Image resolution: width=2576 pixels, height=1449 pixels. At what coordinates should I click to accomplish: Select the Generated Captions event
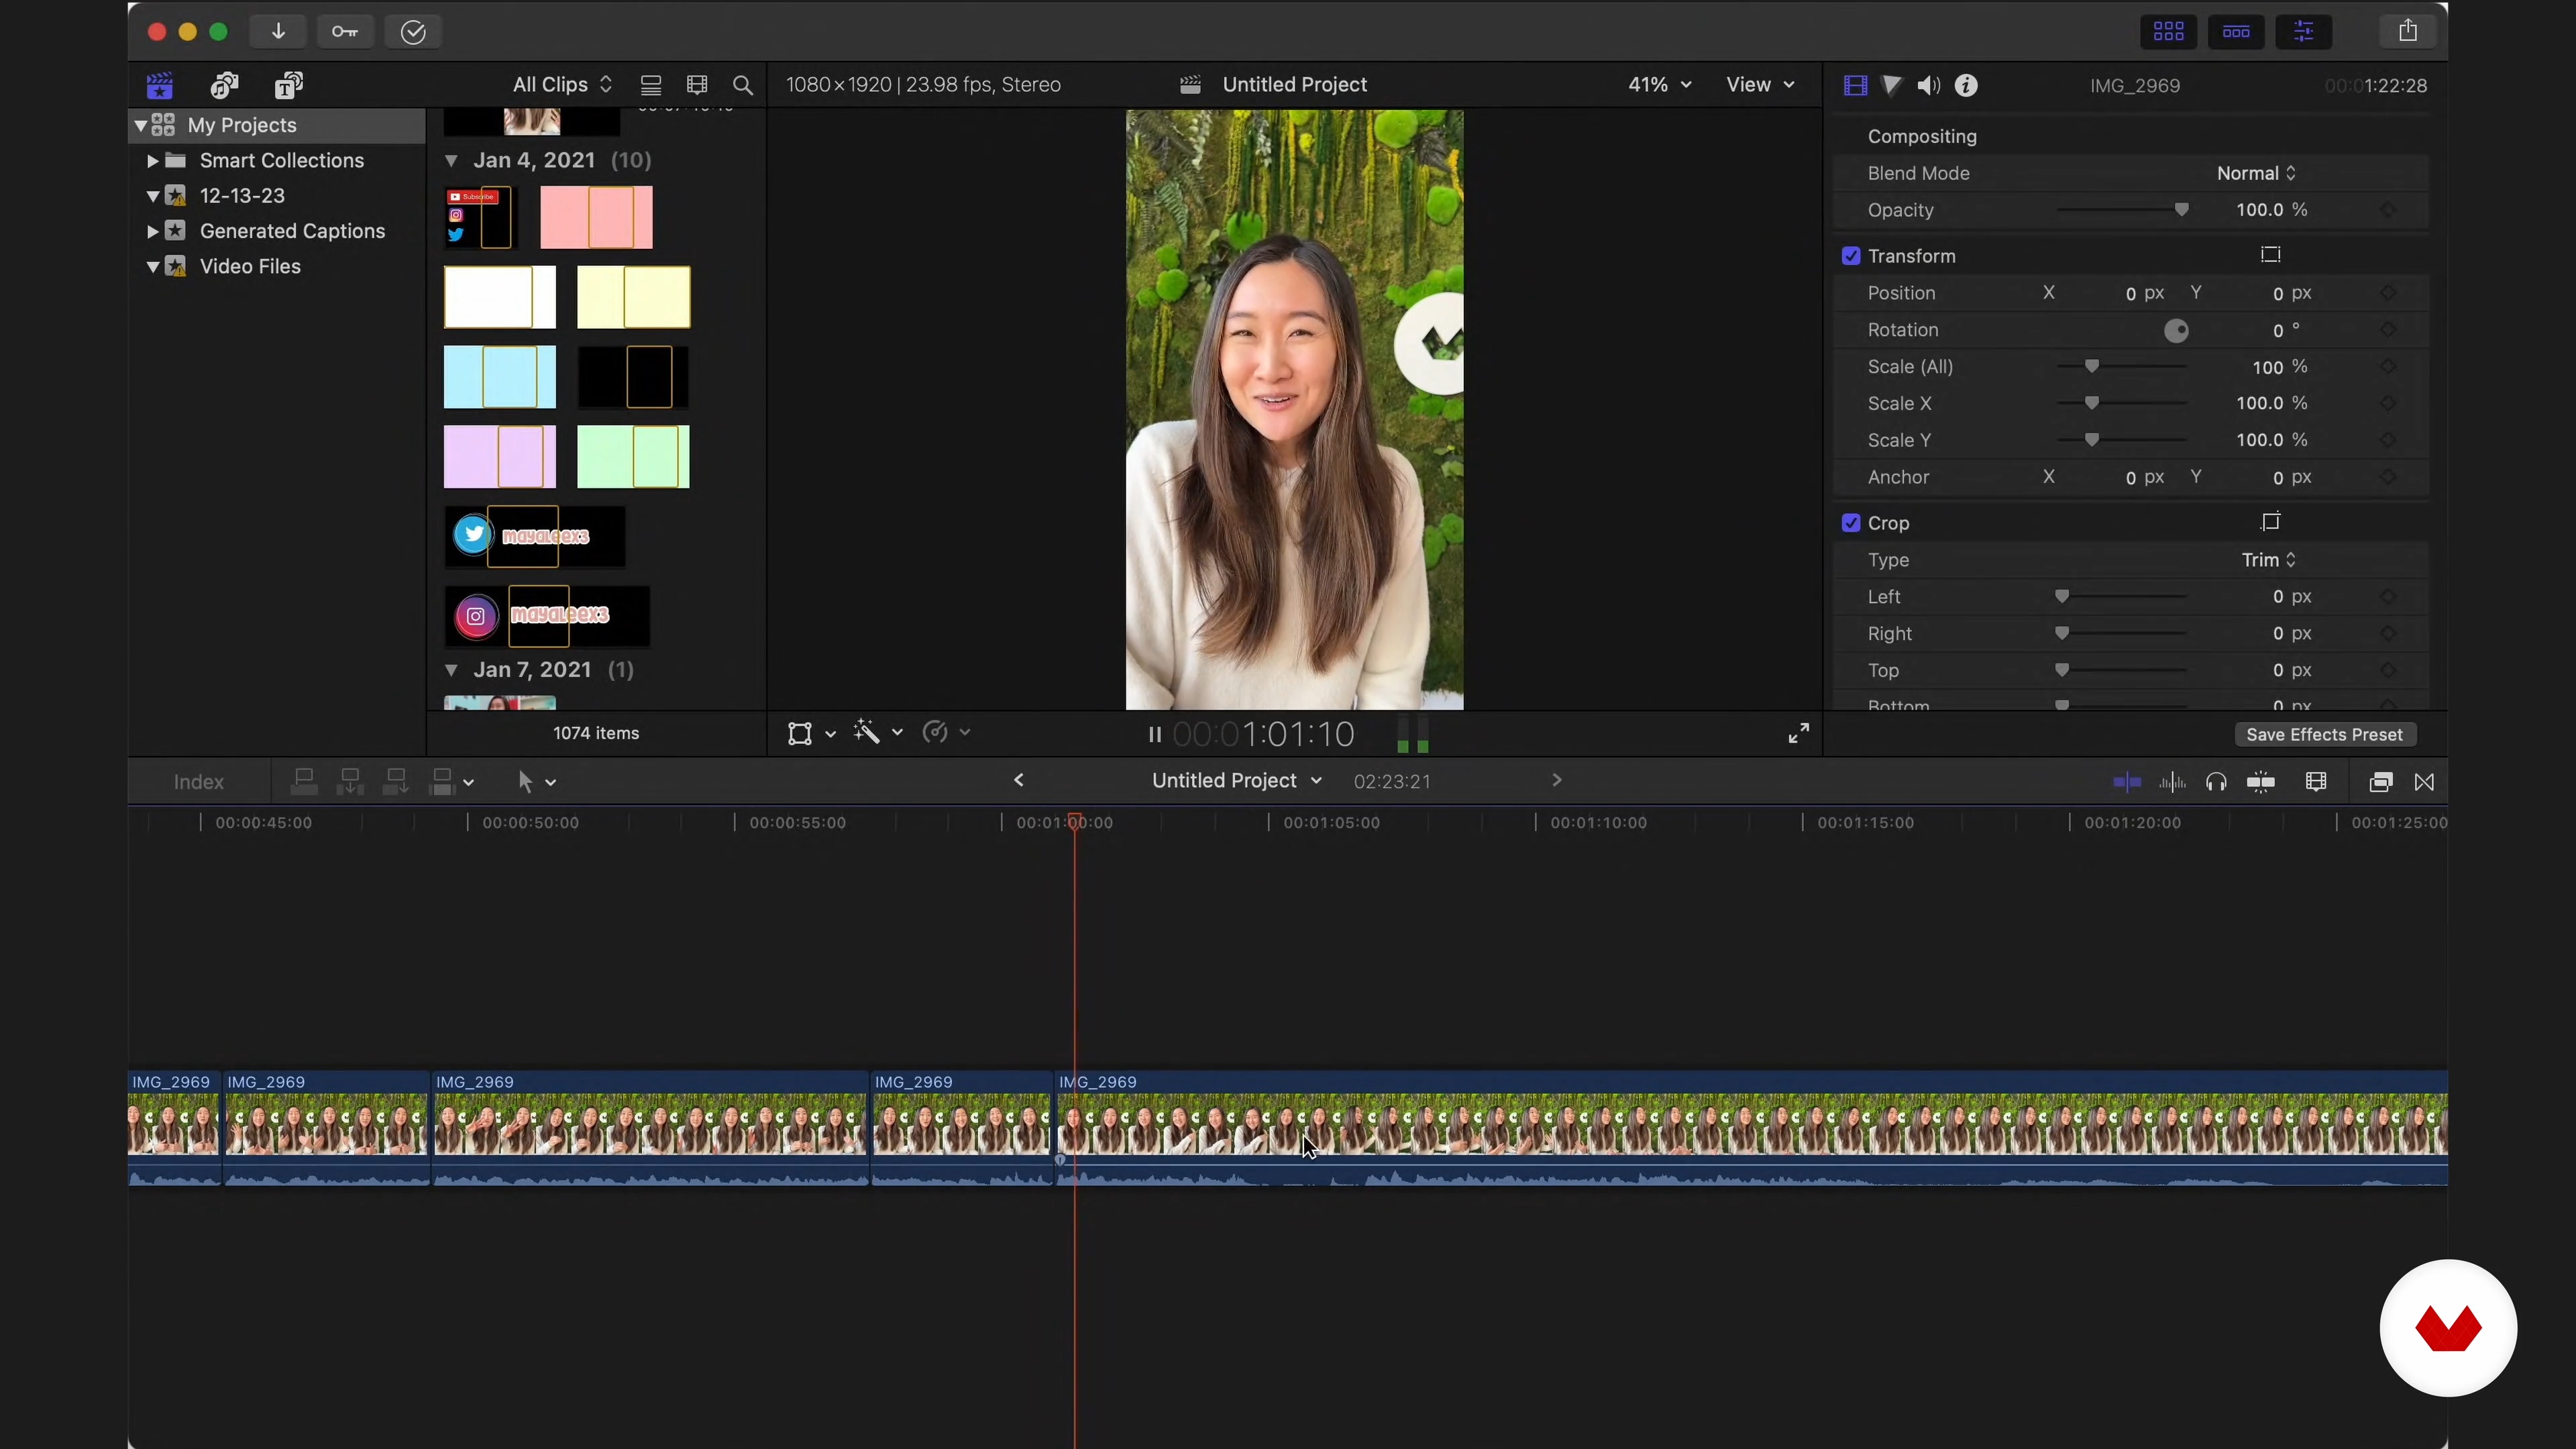[292, 231]
